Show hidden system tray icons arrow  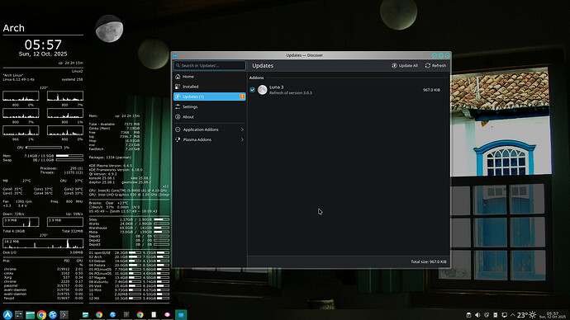(x=513, y=315)
